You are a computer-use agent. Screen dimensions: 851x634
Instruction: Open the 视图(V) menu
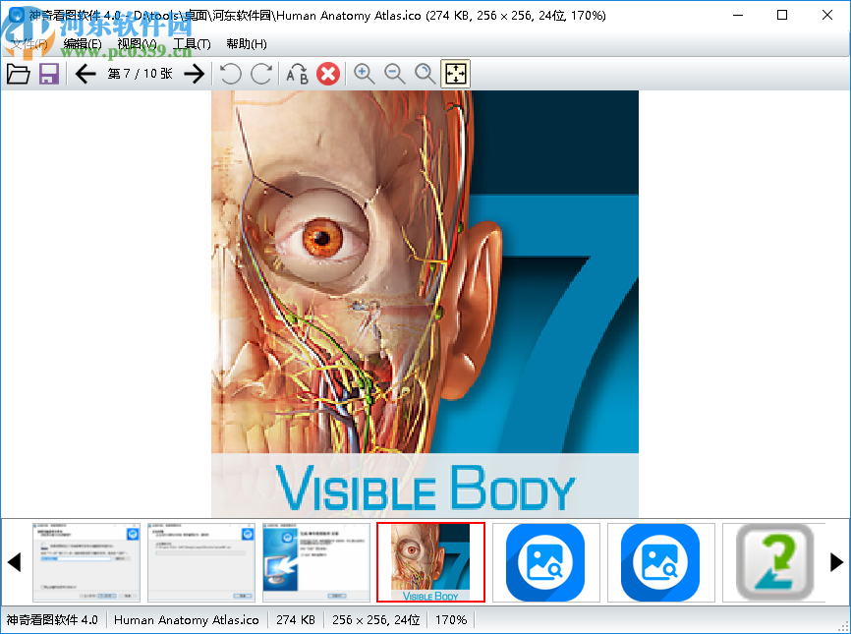point(138,44)
